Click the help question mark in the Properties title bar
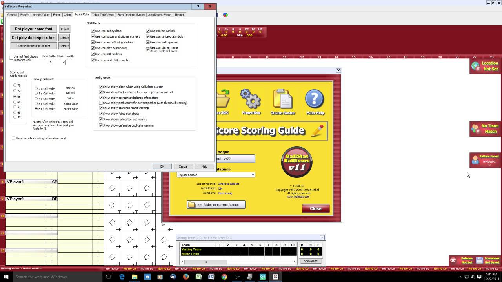 [198, 7]
